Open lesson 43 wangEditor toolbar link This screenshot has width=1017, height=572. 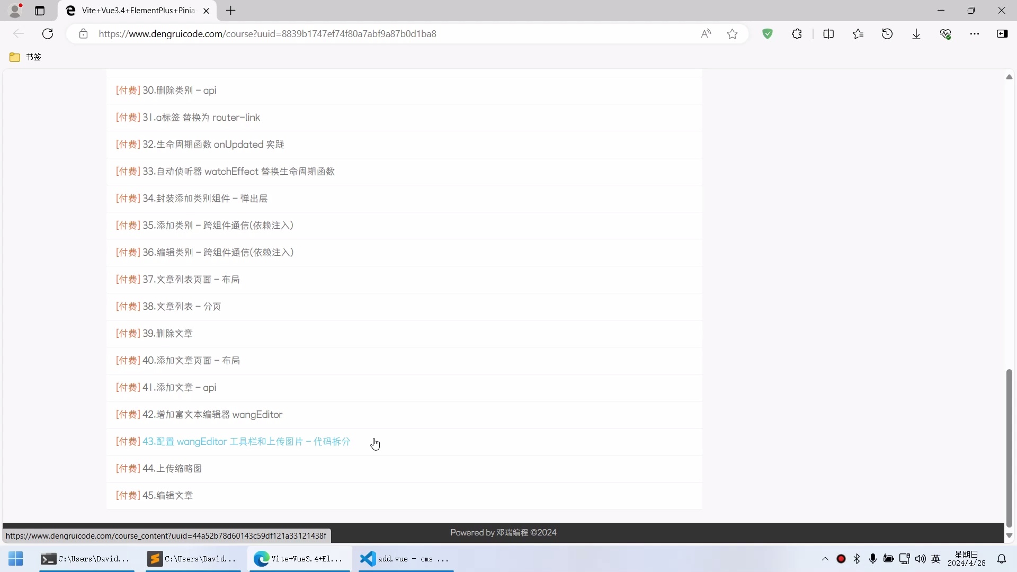click(246, 442)
